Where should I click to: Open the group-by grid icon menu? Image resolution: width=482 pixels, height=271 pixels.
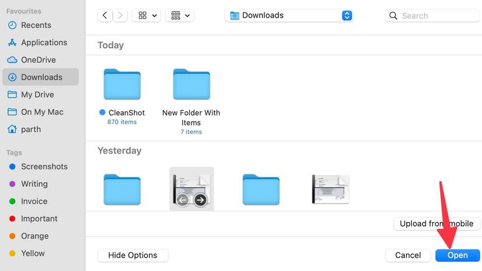(180, 15)
